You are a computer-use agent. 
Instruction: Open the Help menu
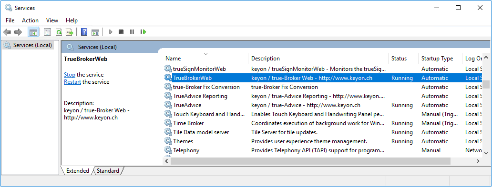click(72, 20)
